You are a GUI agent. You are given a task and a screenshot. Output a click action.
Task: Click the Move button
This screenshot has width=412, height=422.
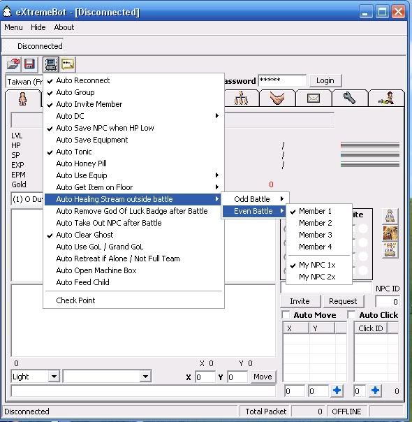(263, 377)
